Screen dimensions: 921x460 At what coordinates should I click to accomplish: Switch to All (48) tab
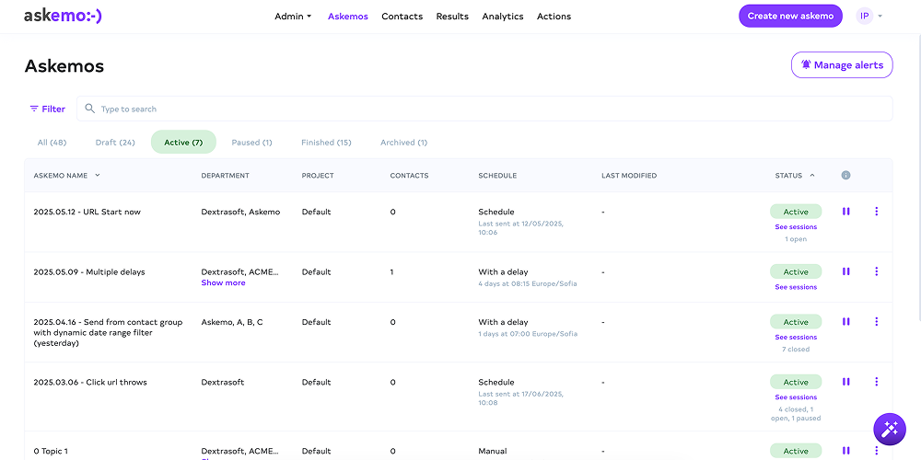(x=52, y=142)
